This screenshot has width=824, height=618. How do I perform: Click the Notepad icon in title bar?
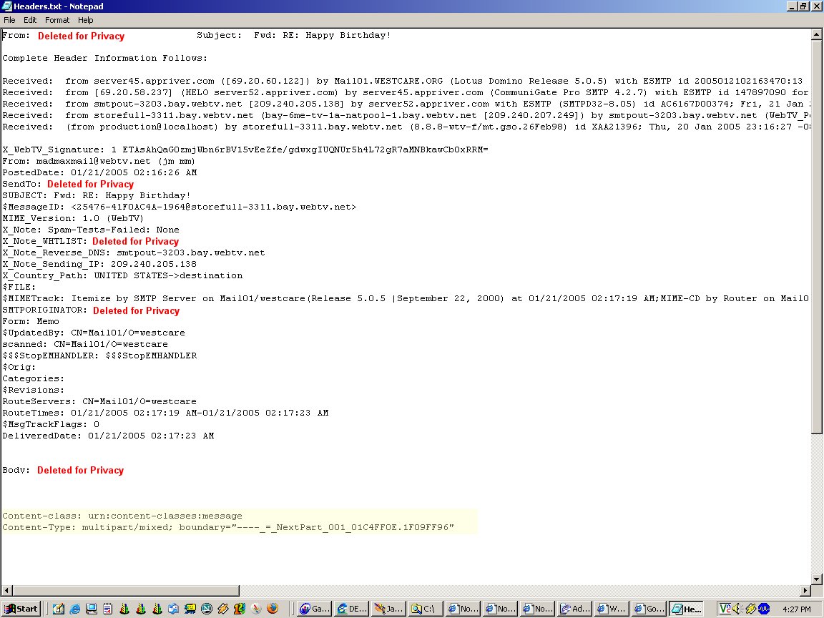coord(6,6)
